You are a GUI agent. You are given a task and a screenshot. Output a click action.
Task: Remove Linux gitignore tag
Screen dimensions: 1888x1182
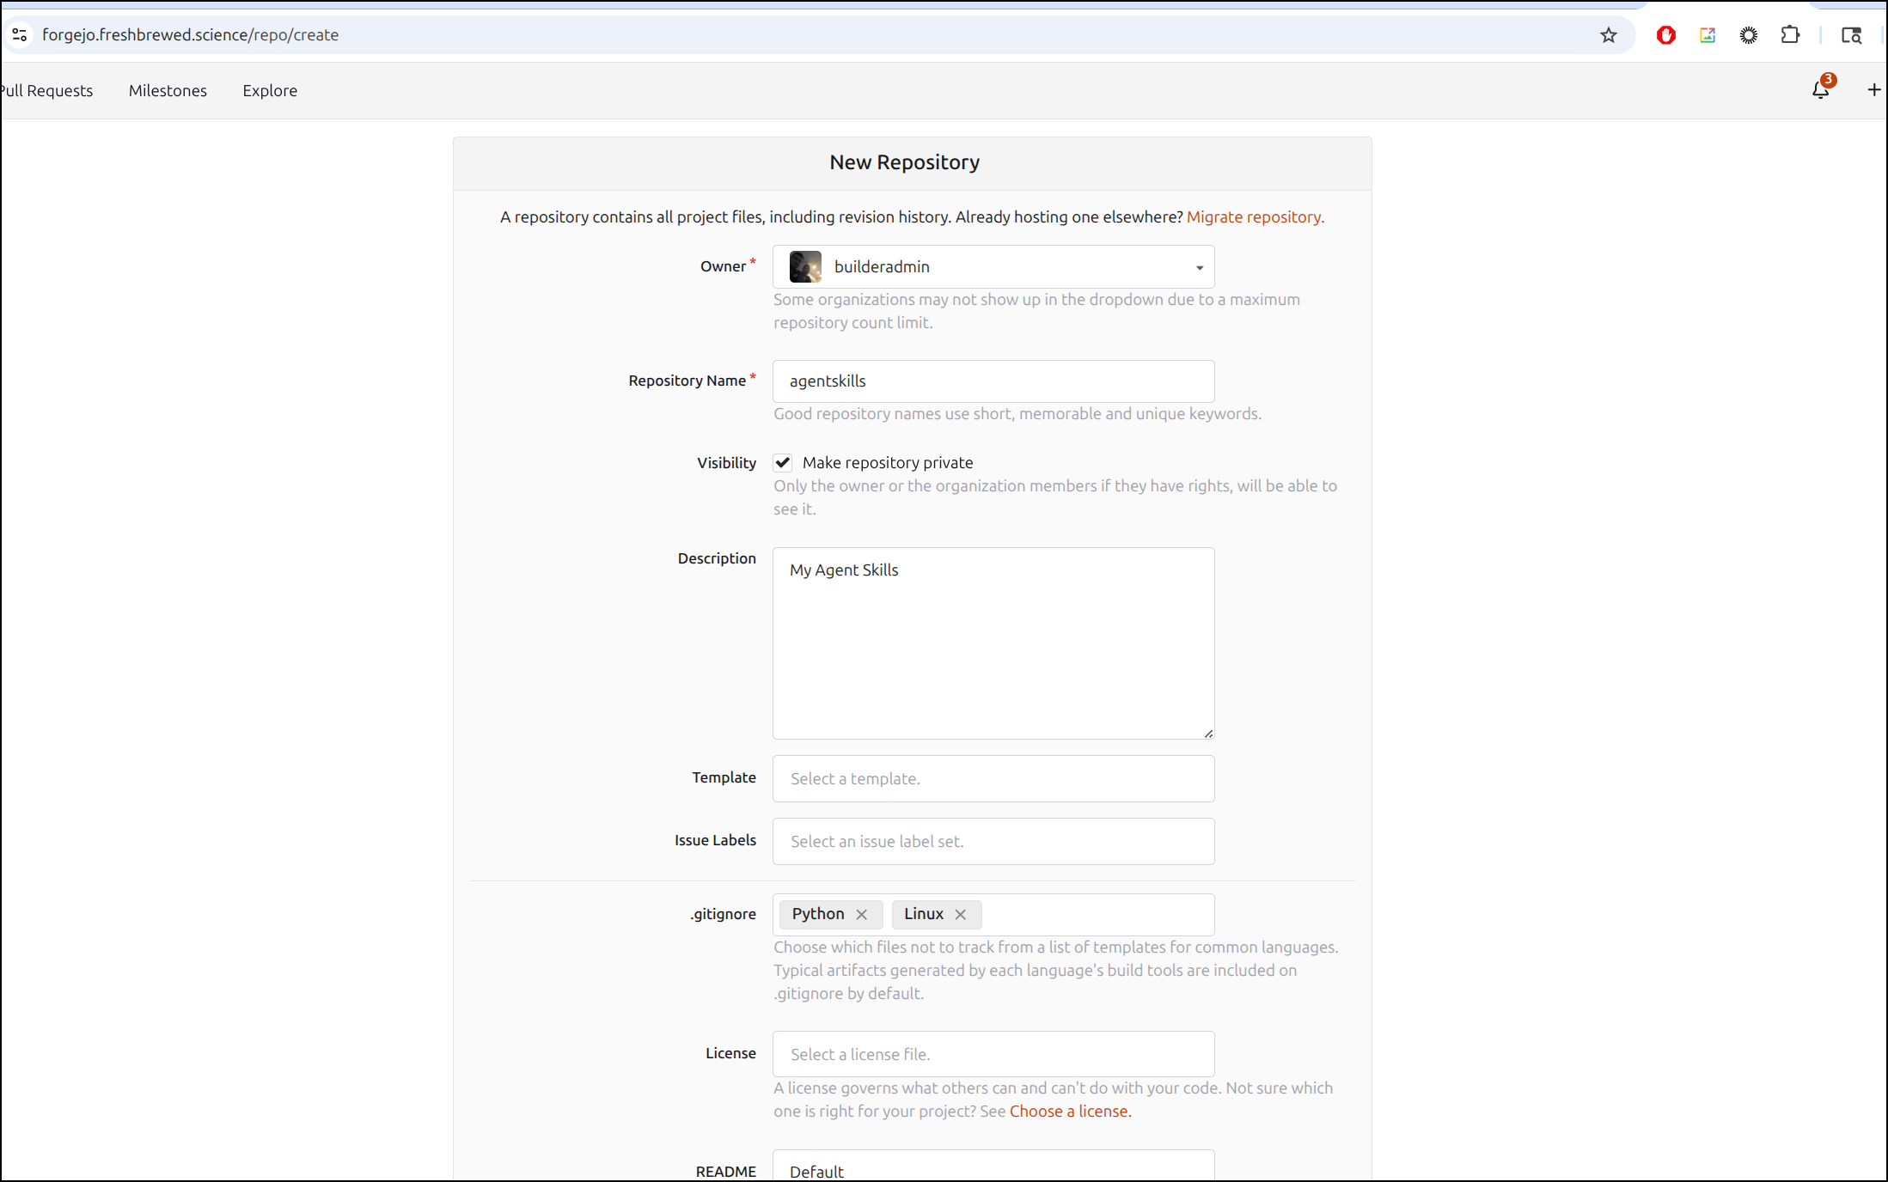(x=961, y=915)
